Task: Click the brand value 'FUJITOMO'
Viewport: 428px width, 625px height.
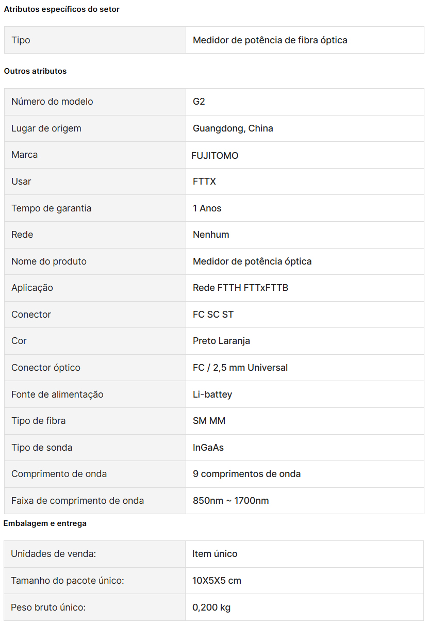Action: (215, 155)
